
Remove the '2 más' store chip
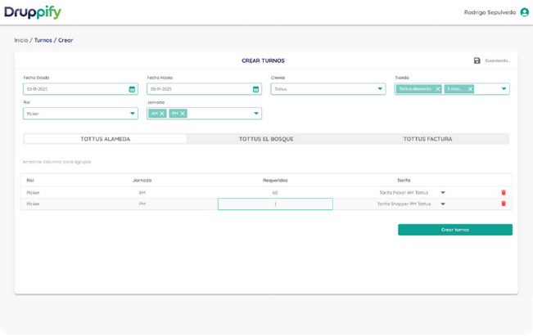coord(470,89)
